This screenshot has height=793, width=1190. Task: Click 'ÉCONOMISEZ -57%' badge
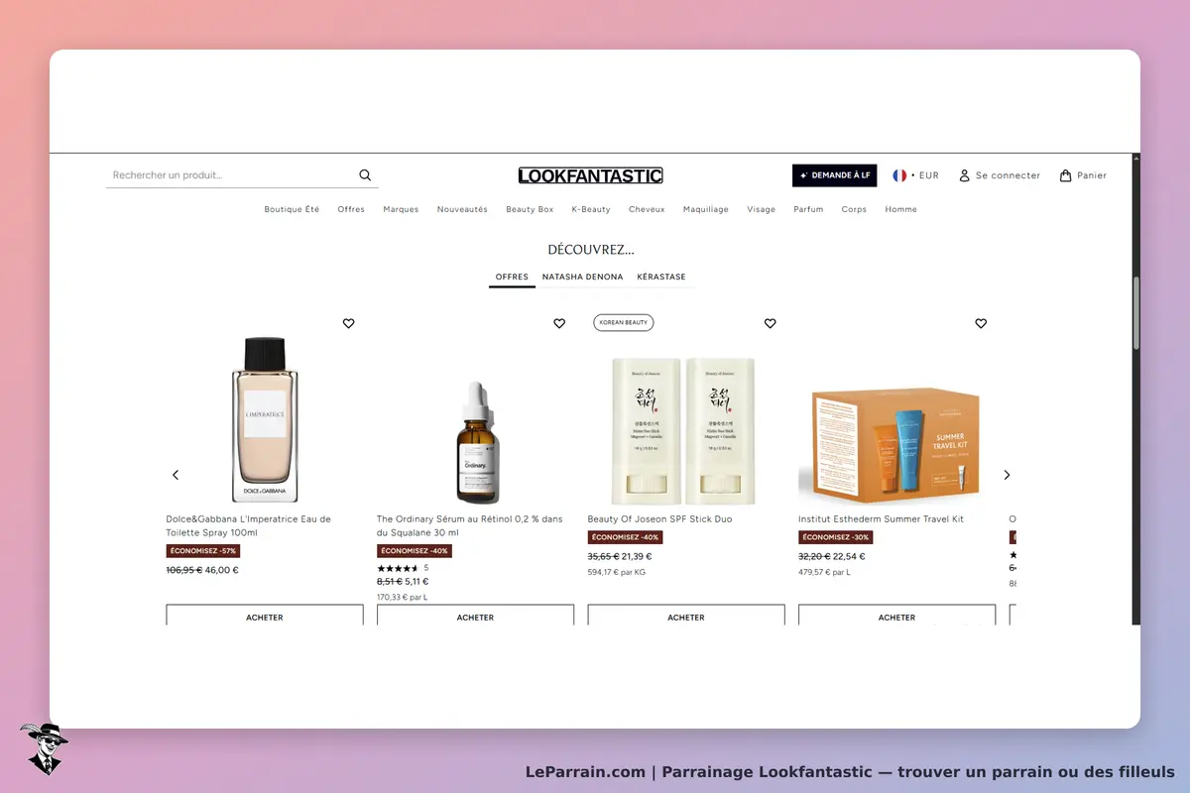click(x=203, y=551)
